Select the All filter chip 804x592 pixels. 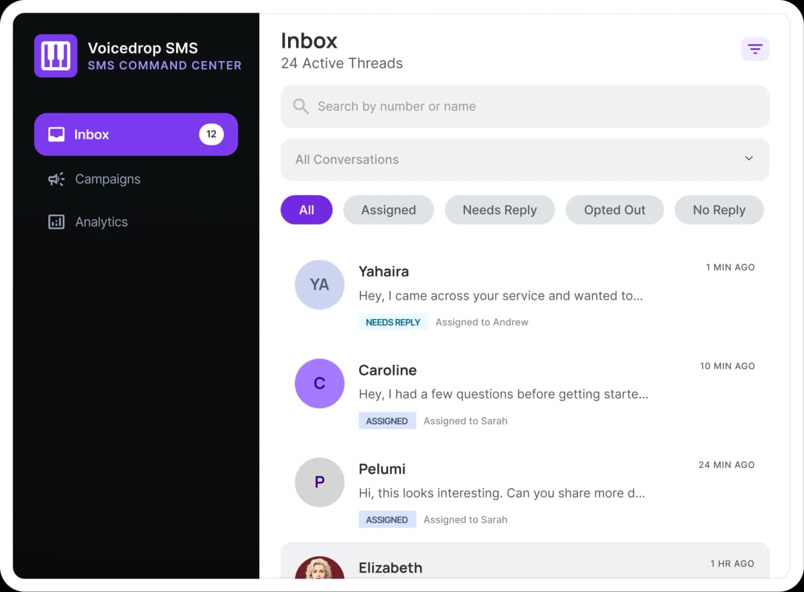(x=306, y=210)
